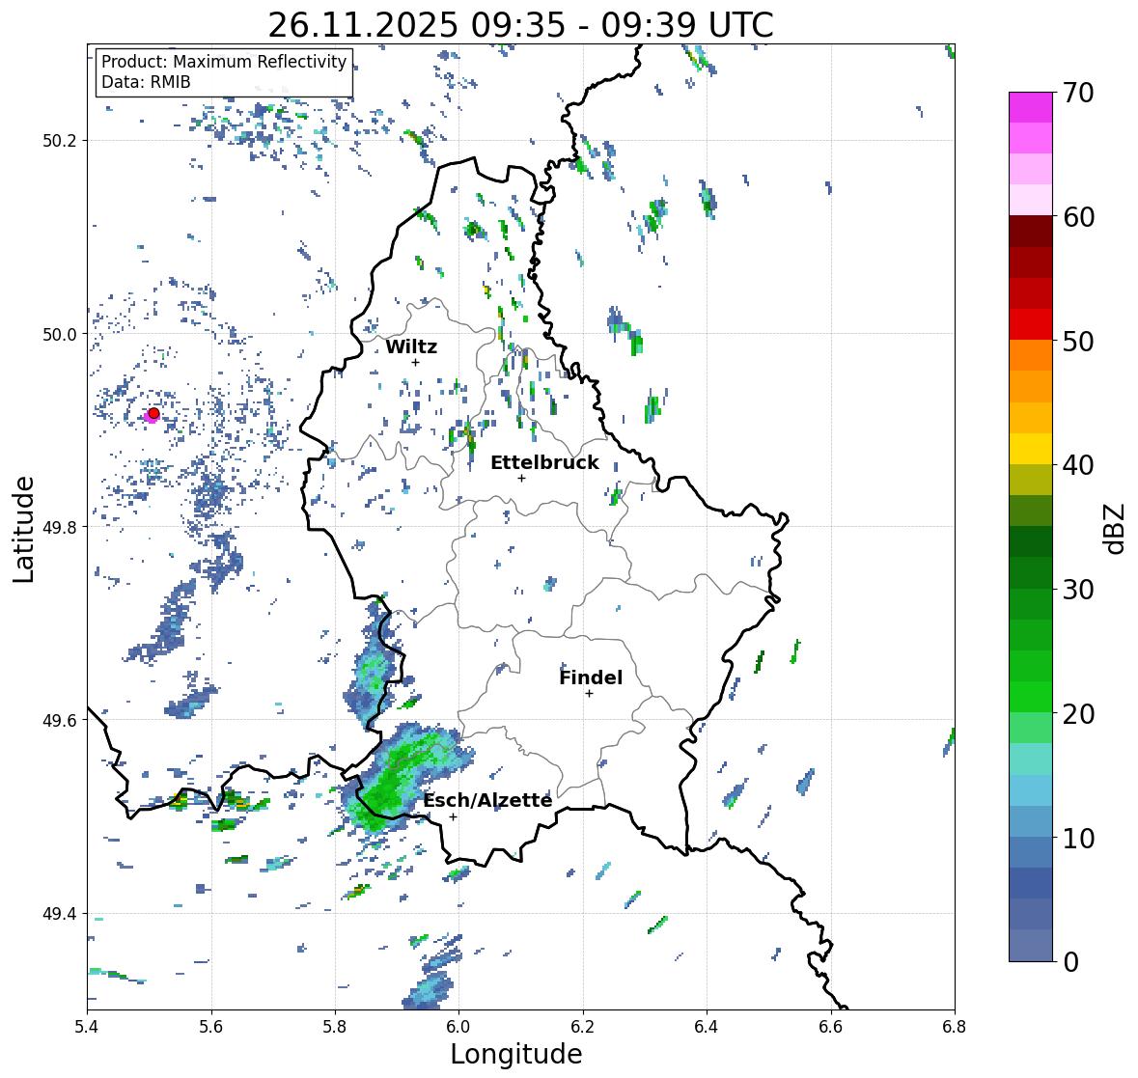Click the Ettelbruck station label
This screenshot has width=1138, height=1078.
(x=544, y=463)
